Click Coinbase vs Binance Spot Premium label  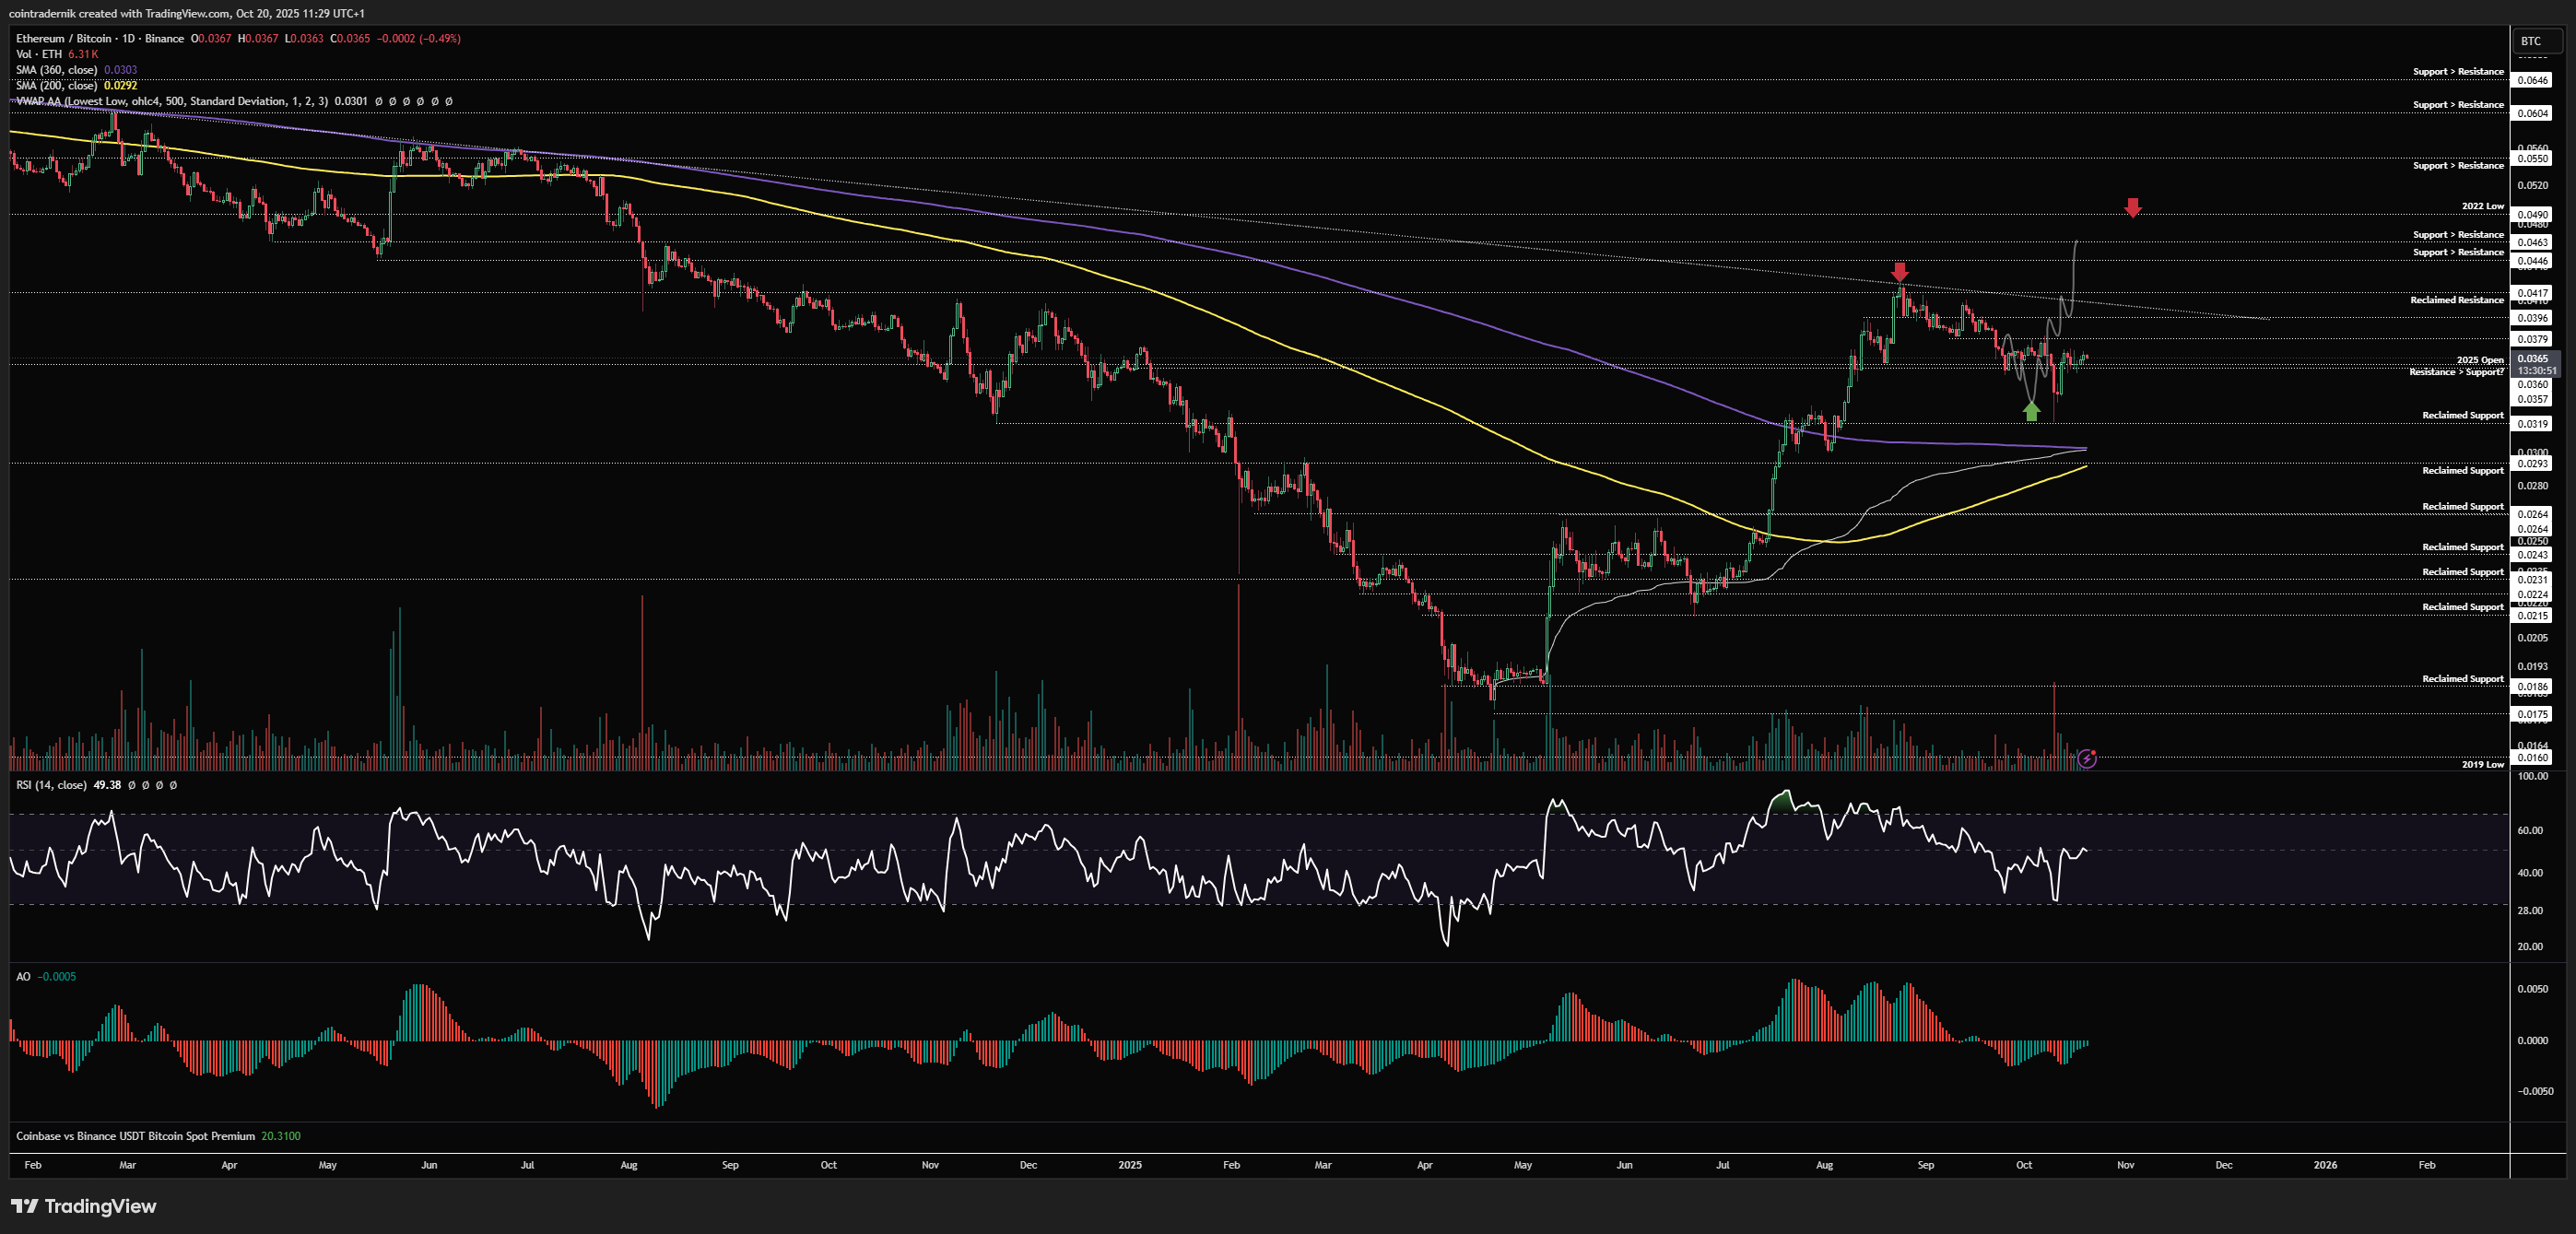click(135, 1136)
